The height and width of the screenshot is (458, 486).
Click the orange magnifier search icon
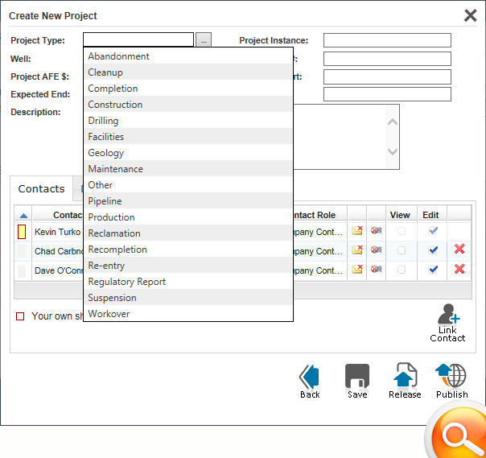tap(457, 435)
